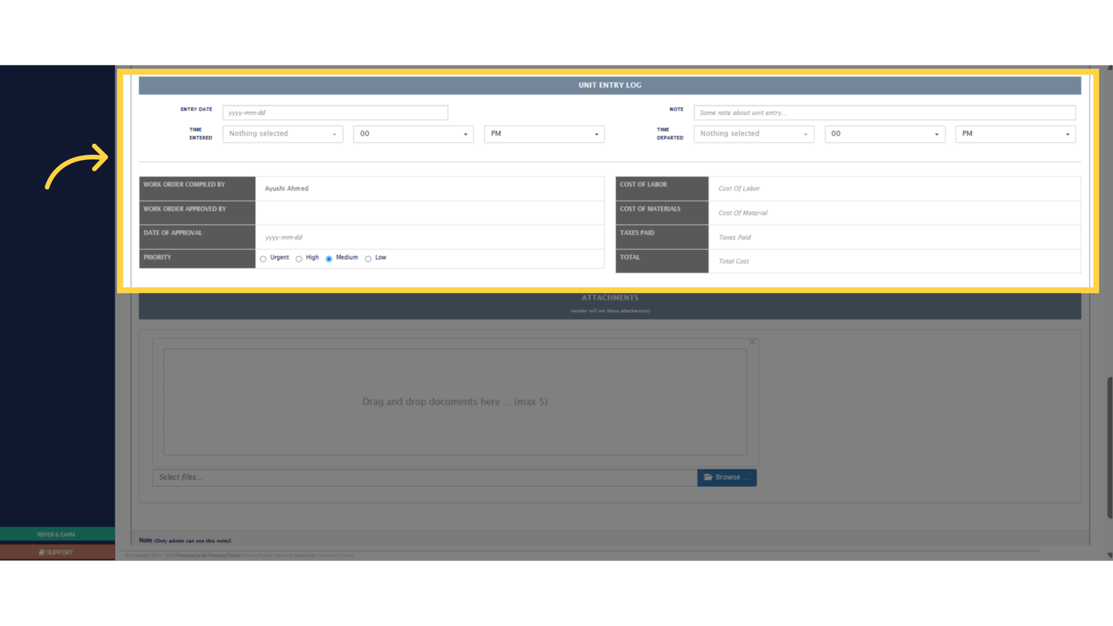Click the REFER & EARN sidebar button
Image resolution: width=1113 pixels, height=626 pixels.
point(56,534)
